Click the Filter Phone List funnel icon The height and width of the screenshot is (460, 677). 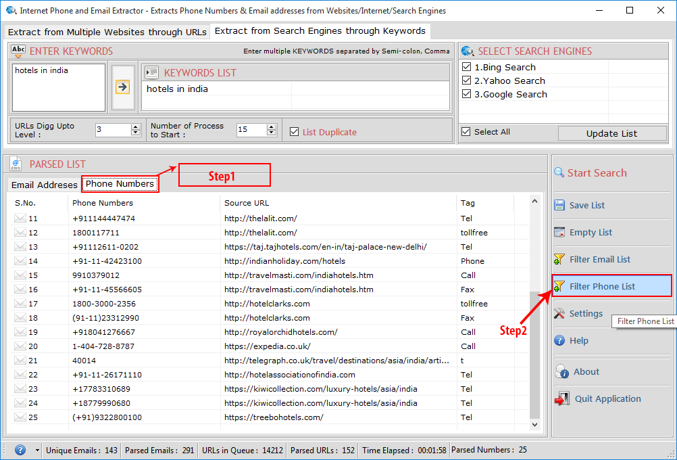(x=559, y=286)
